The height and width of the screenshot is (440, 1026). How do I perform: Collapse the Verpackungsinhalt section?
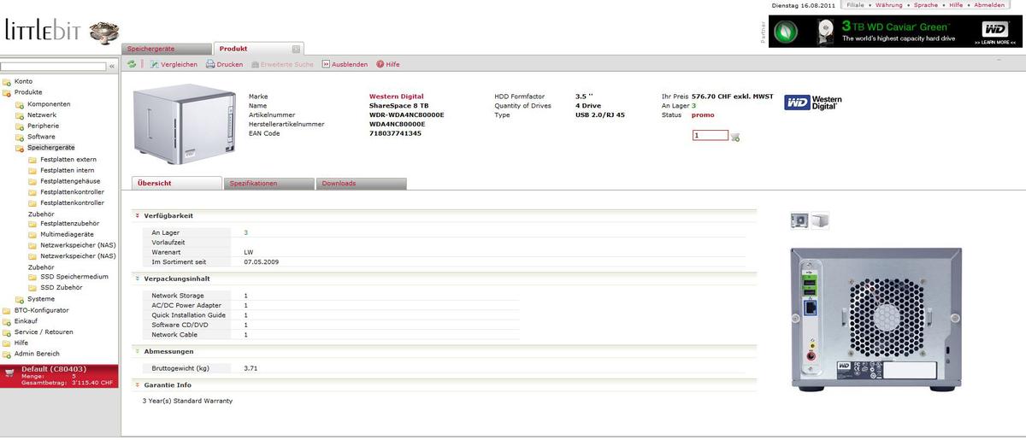click(137, 279)
